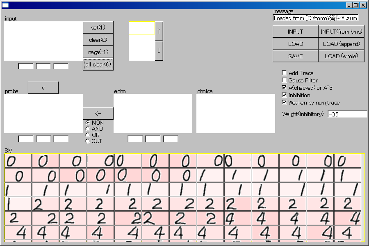Choose the CUT radio option

[x=87, y=141]
